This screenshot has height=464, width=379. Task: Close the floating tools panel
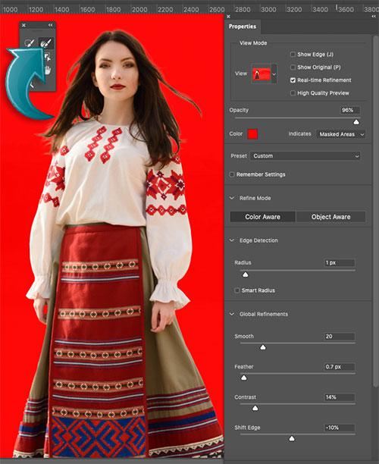click(23, 26)
